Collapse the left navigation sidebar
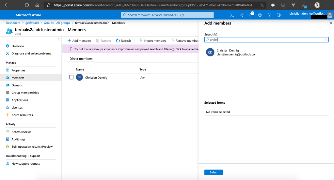 pos(59,39)
